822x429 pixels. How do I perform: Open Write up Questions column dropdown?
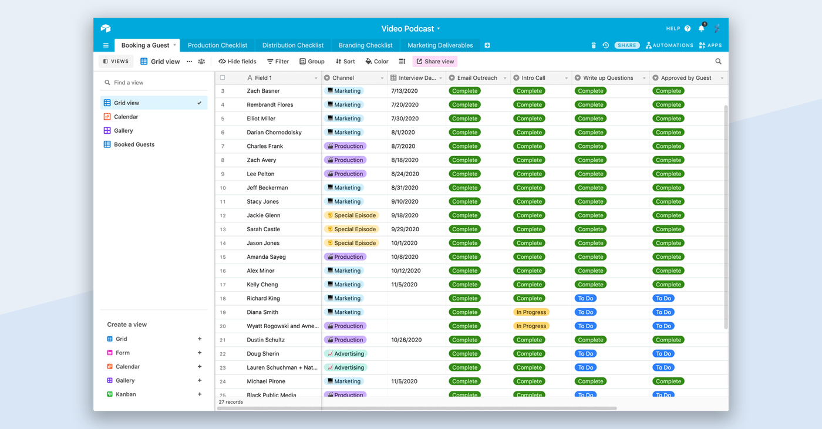(644, 78)
